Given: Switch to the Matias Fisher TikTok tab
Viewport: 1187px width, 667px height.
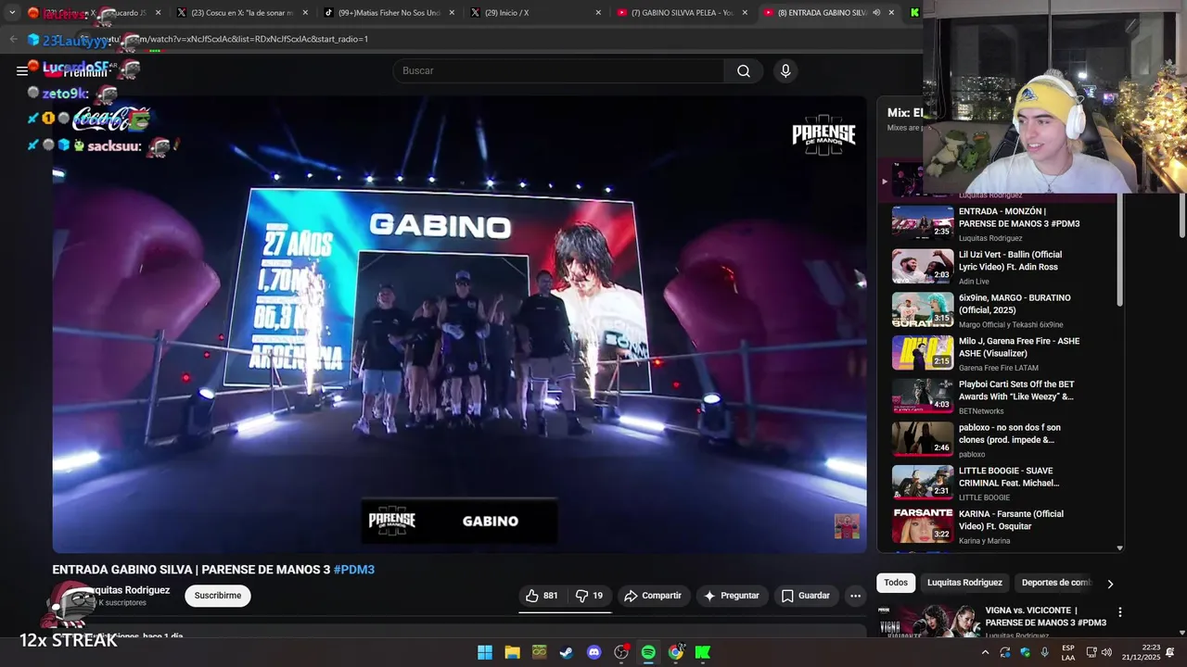Looking at the screenshot, I should click(389, 13).
